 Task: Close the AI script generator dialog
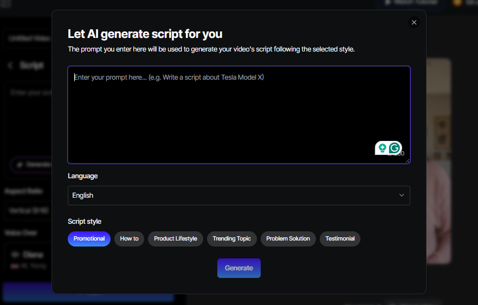(x=414, y=22)
